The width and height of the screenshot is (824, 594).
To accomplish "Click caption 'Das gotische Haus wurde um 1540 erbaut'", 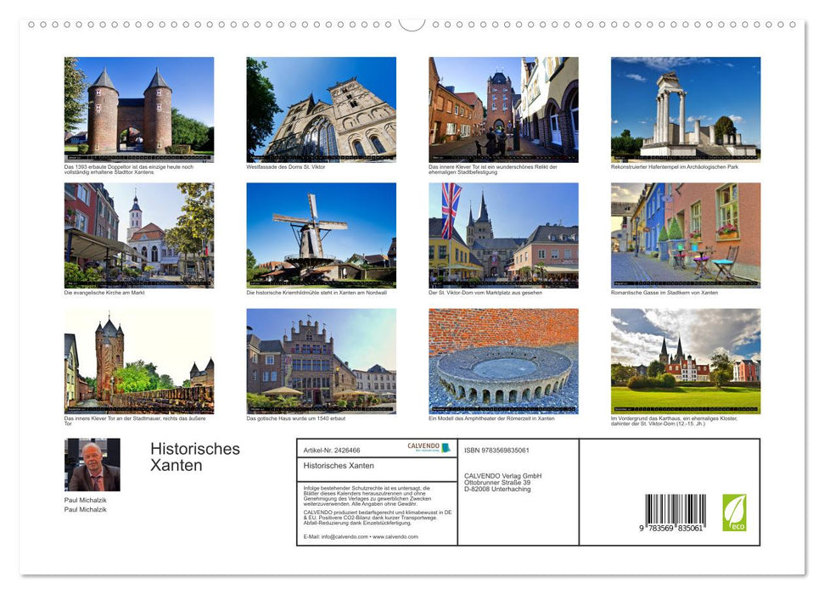I will 296,418.
